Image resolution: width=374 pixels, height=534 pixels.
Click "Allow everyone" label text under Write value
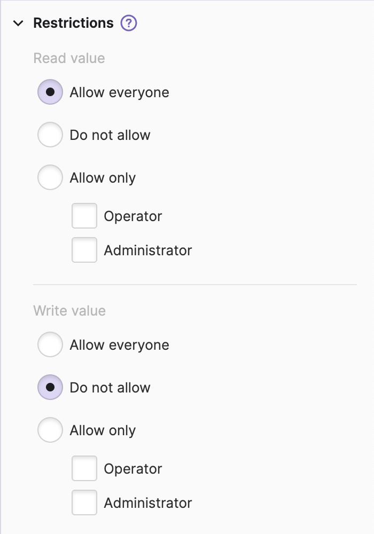coord(119,345)
